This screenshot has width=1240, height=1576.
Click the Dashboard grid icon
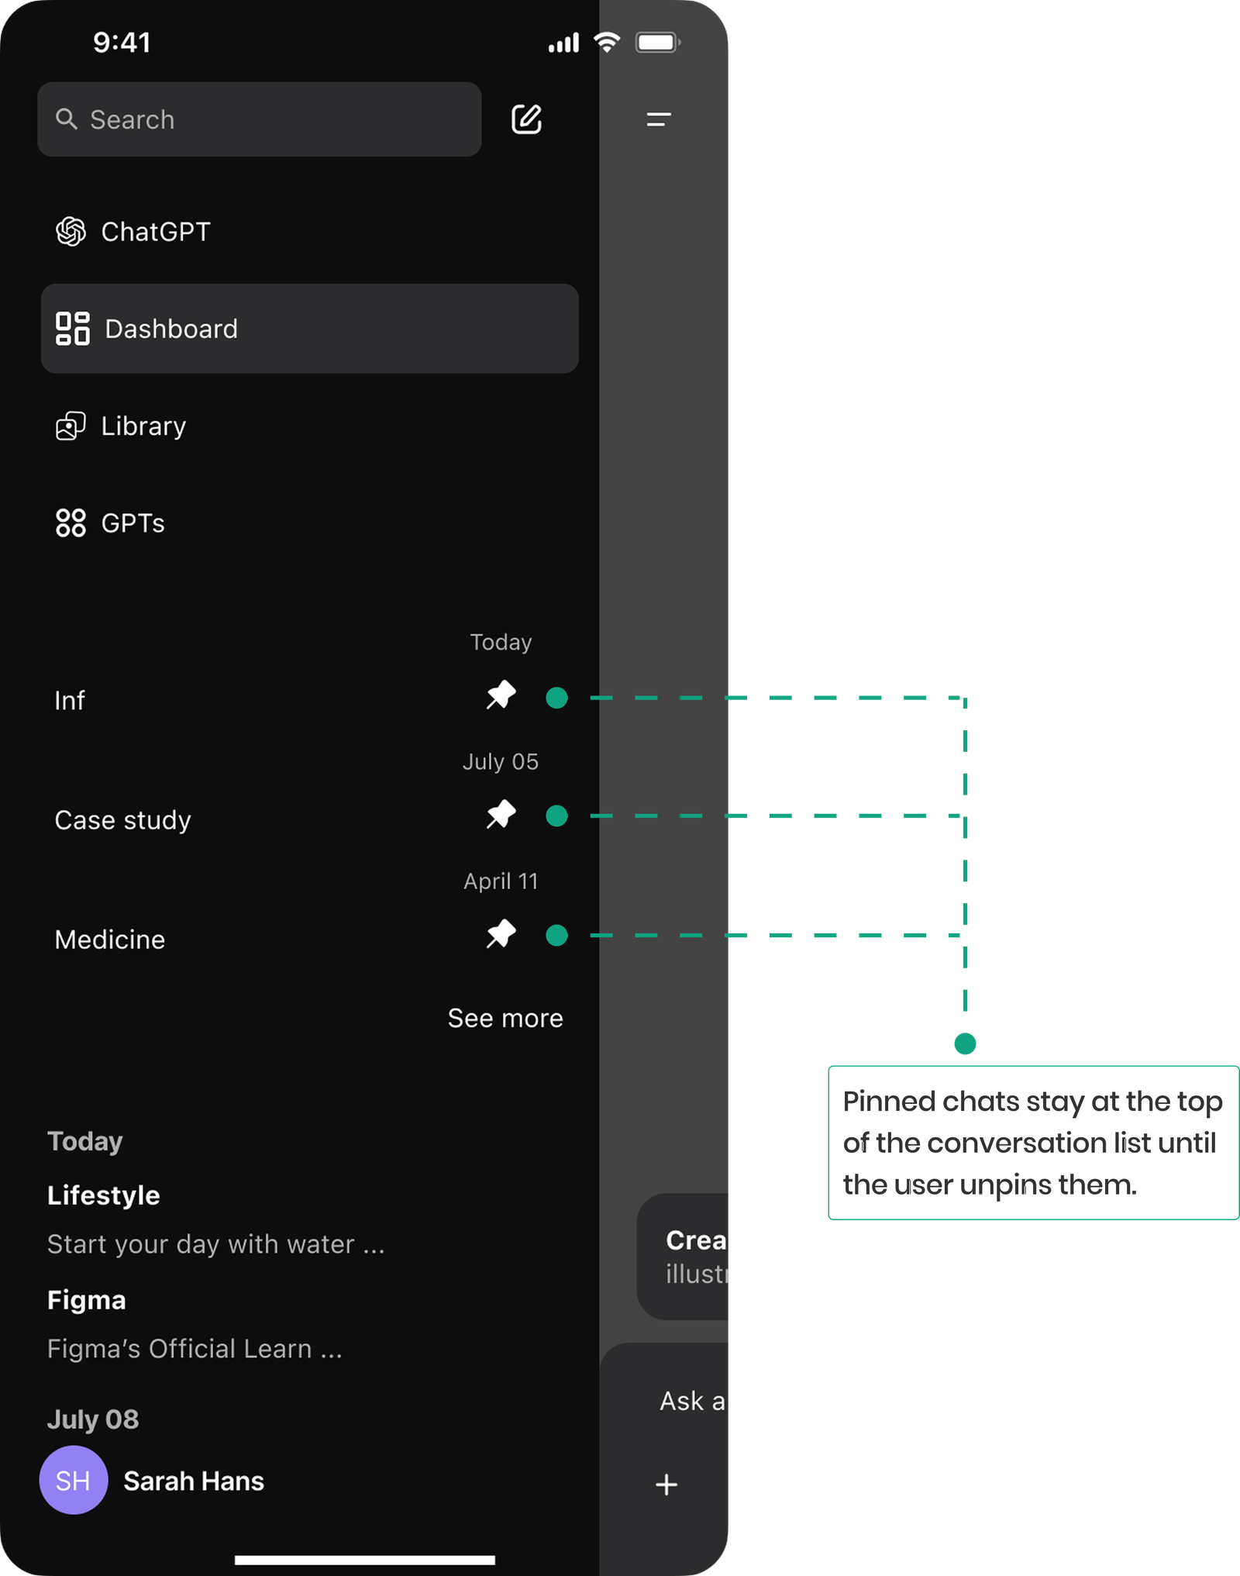[72, 329]
